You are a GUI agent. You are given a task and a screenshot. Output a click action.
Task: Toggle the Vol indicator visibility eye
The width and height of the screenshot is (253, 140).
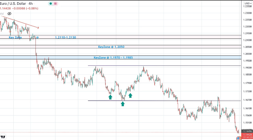(10, 13)
